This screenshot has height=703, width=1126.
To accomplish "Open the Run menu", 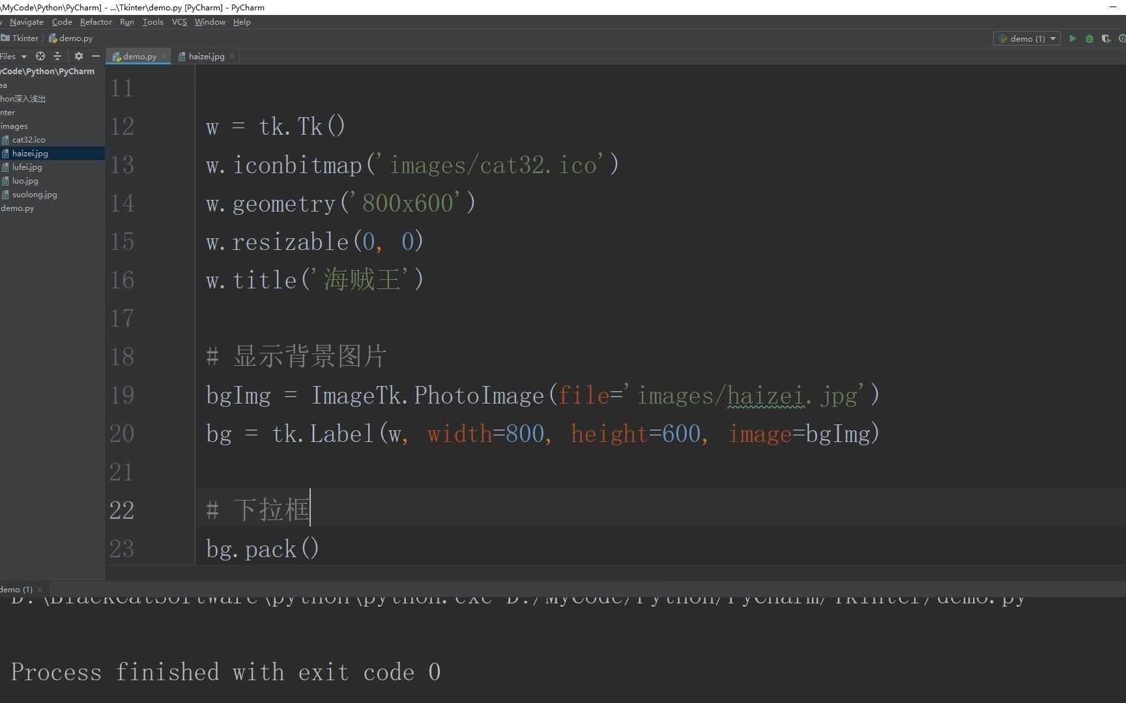I will [127, 21].
